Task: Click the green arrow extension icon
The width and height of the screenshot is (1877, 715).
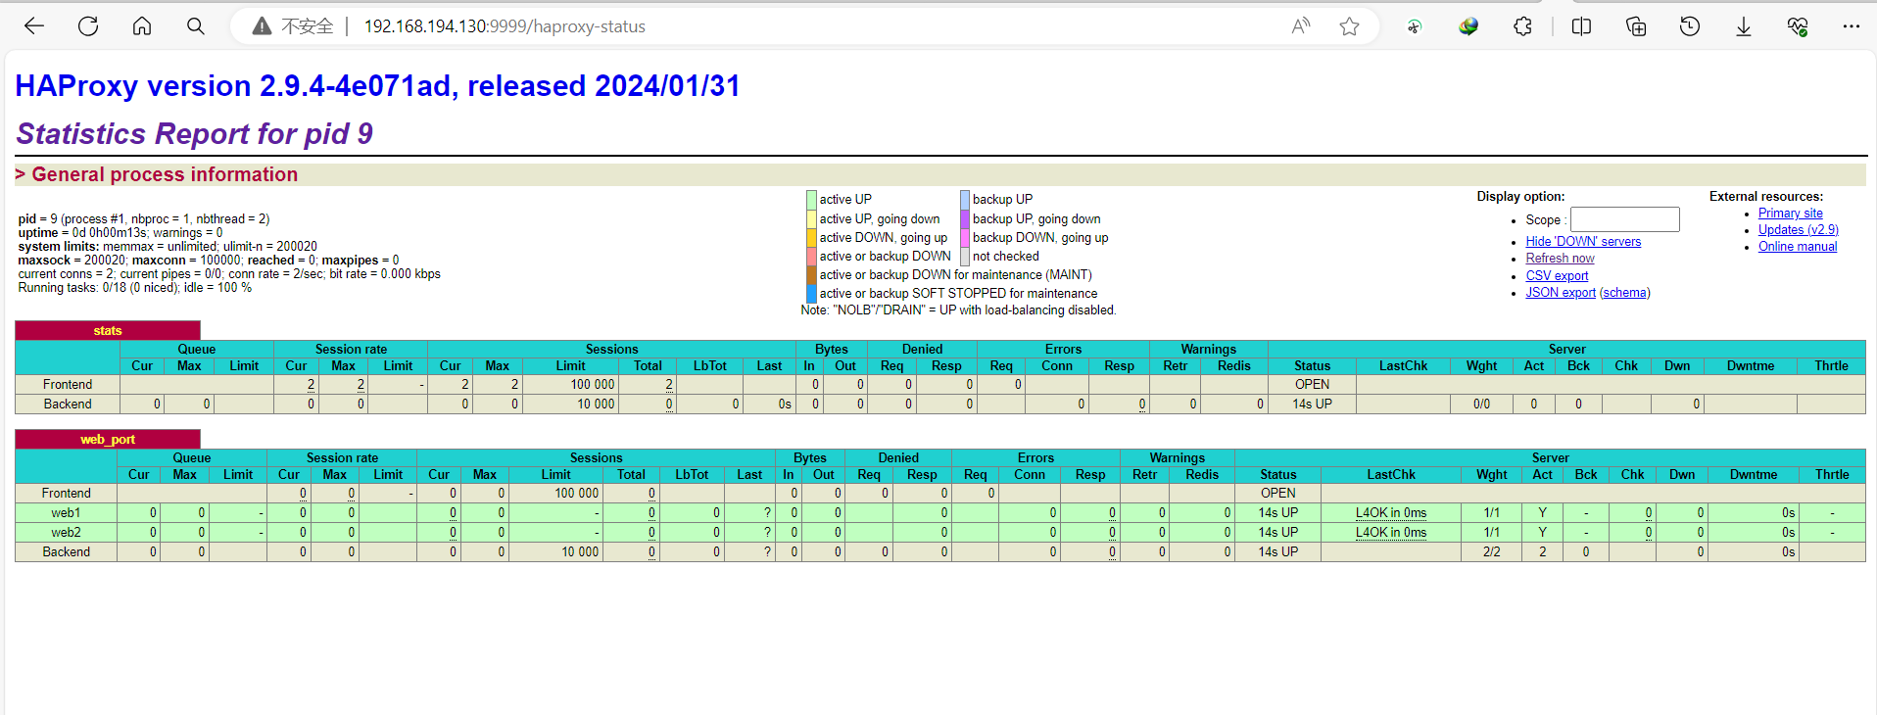Action: click(x=1414, y=26)
